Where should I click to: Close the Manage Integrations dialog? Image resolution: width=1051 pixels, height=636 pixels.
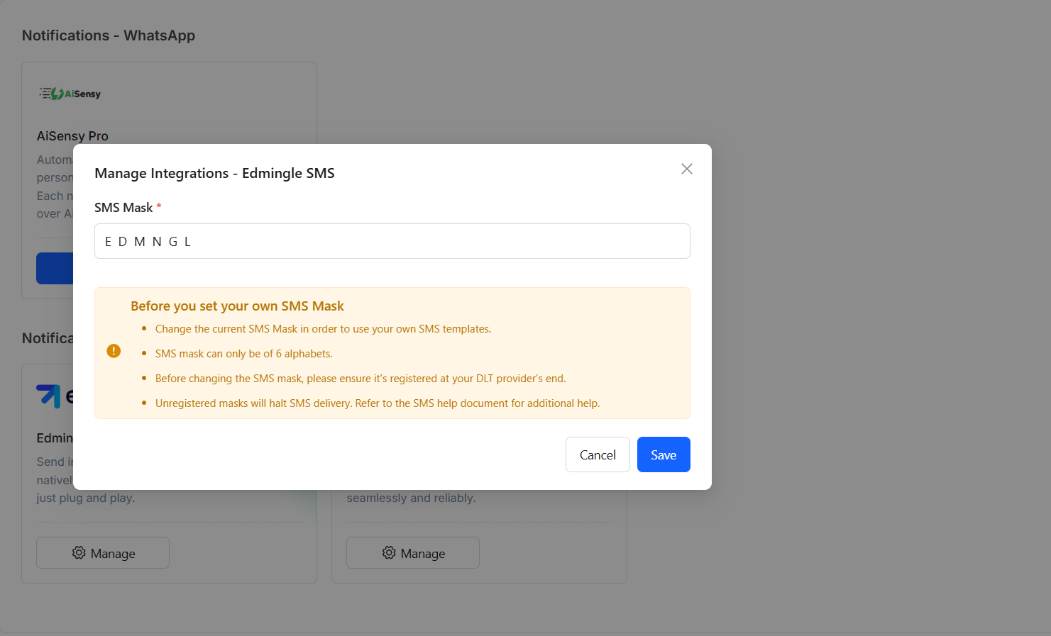tap(686, 169)
